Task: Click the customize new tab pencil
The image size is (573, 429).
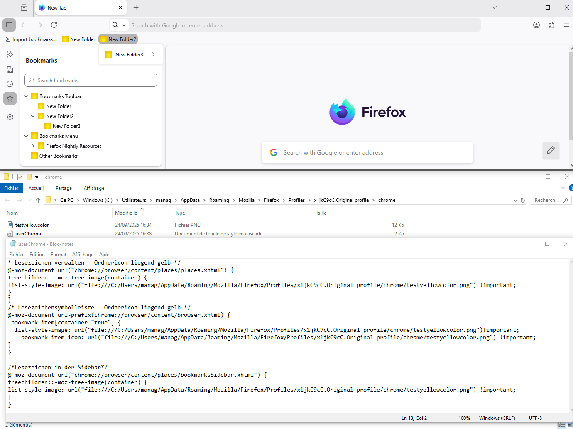Action: point(551,150)
